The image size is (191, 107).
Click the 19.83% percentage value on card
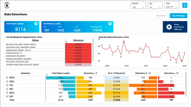[x=97, y=30]
